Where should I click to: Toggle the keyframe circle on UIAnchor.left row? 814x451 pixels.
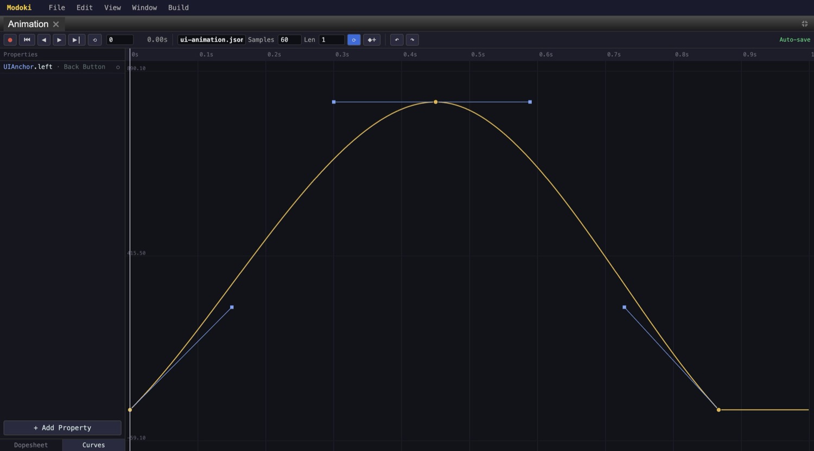pyautogui.click(x=118, y=67)
